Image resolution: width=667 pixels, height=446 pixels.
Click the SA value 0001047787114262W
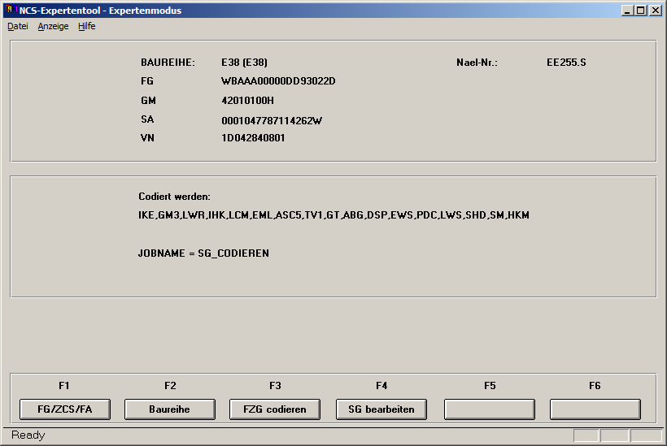272,121
